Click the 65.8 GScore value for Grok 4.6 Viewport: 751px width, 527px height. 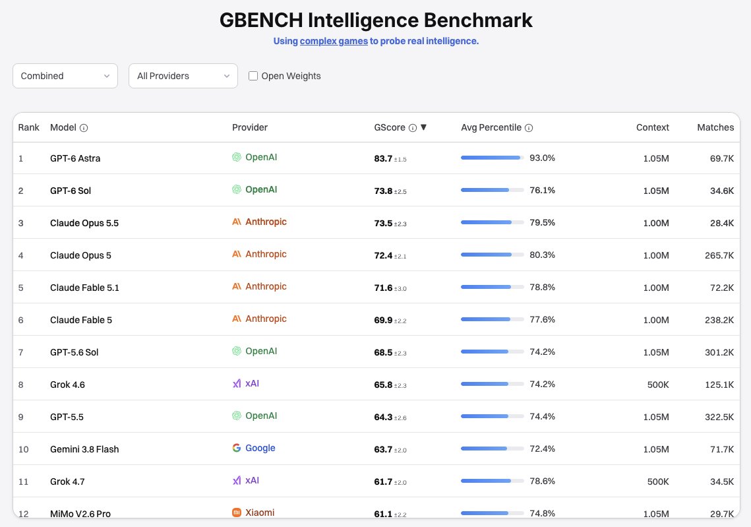coord(383,385)
